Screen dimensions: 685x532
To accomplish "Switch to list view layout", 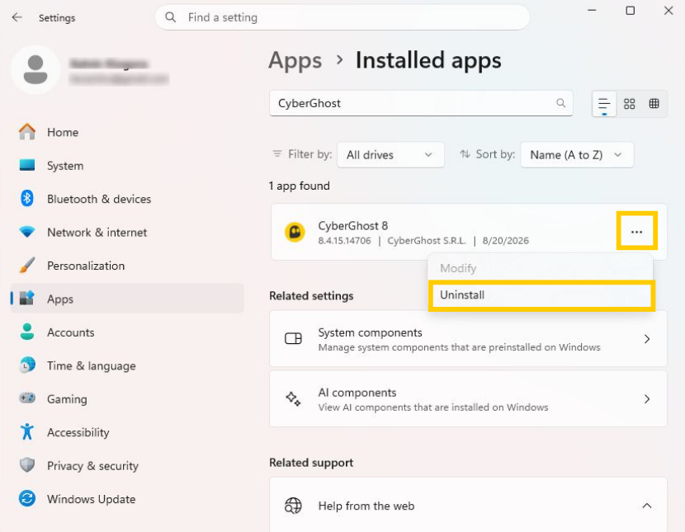I will [x=604, y=104].
